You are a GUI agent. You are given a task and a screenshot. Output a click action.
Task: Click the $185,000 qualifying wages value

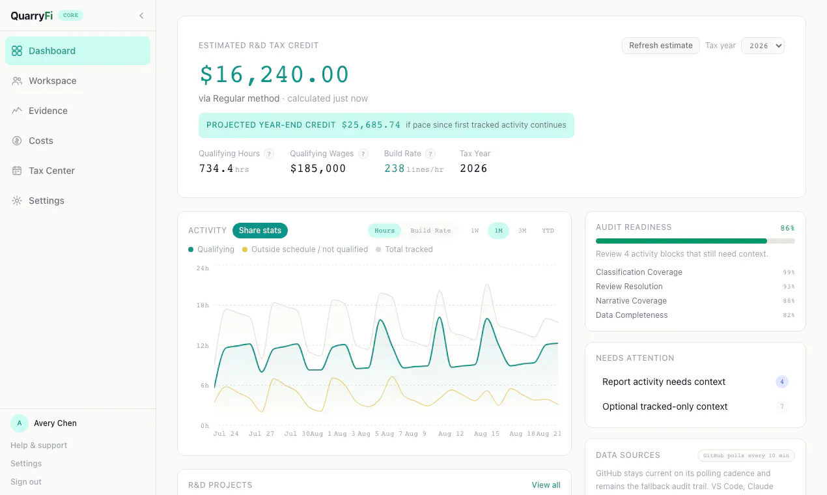[x=318, y=169]
